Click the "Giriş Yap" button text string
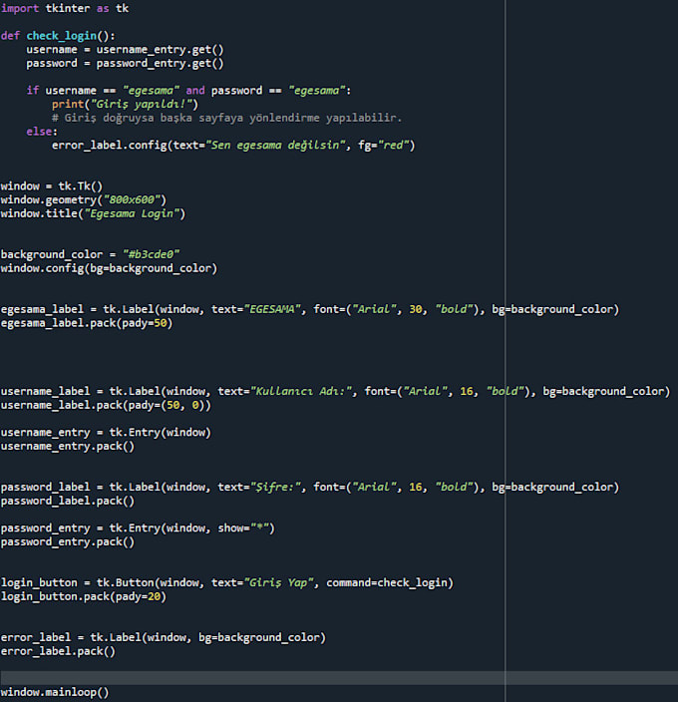678x702 pixels. coord(278,583)
